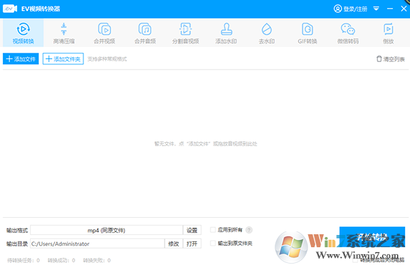Enable the 输出到原文件夹 checkbox
Viewport: 410px width, 265px height.
[213, 243]
